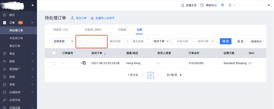274x109 pixels.
Task: Expand the 商品 menu chevron
Action: tap(32, 54)
